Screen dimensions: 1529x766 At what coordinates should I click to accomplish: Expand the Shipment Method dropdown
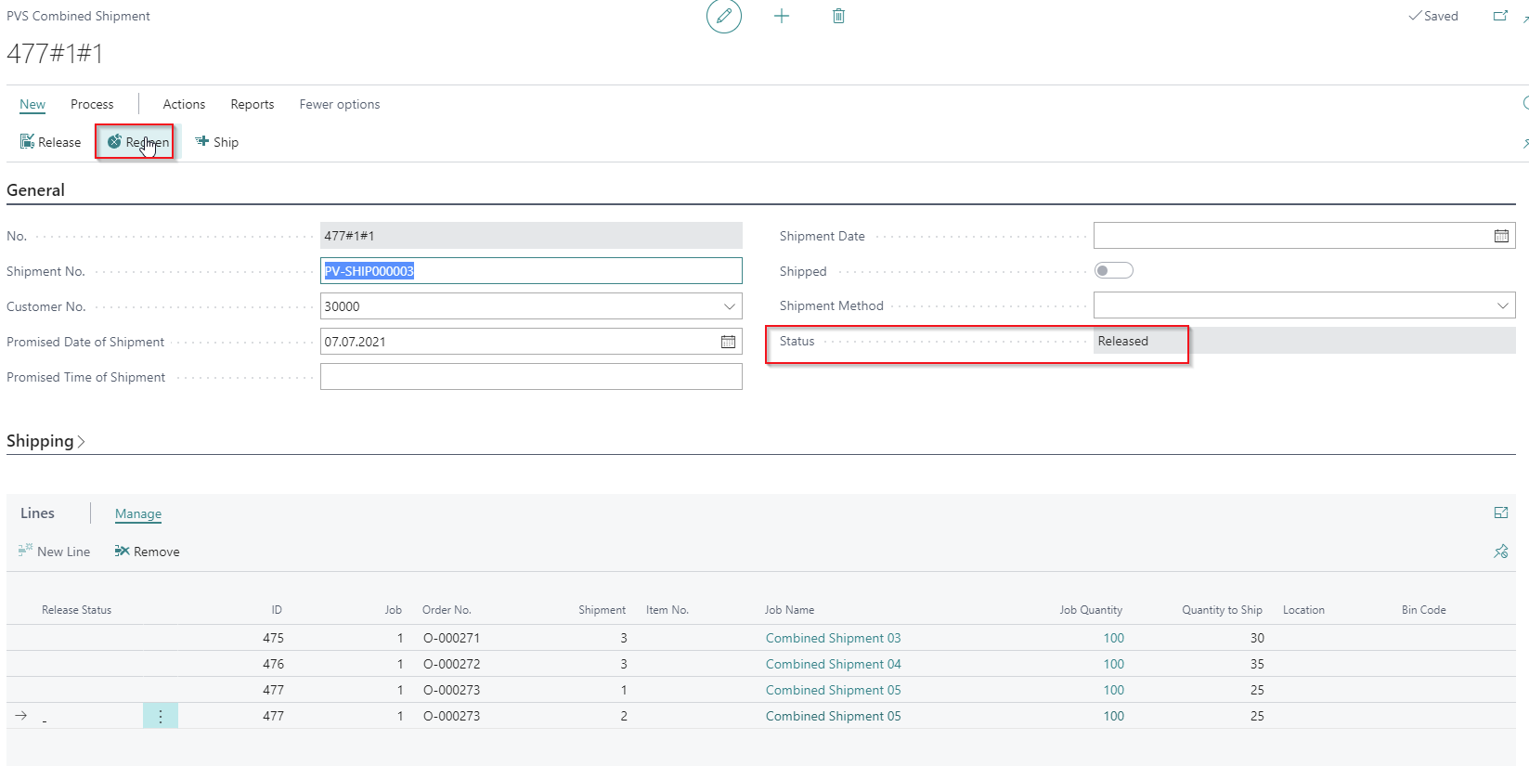(1503, 305)
